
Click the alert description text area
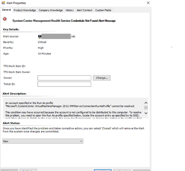[73, 108]
